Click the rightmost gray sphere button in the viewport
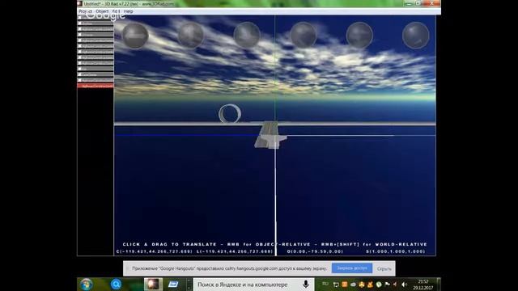The width and height of the screenshot is (518, 291). pos(415,36)
